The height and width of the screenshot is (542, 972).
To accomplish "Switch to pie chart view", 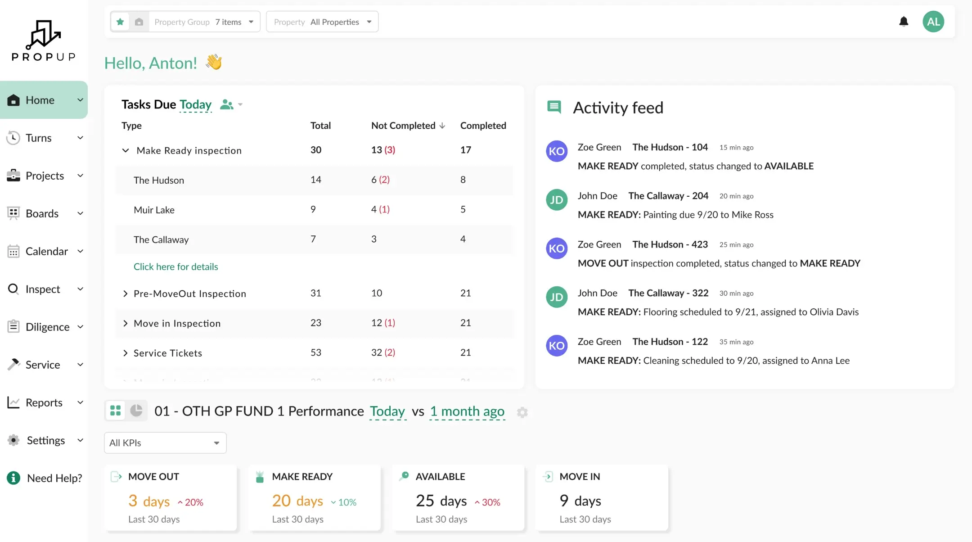I will pyautogui.click(x=136, y=411).
